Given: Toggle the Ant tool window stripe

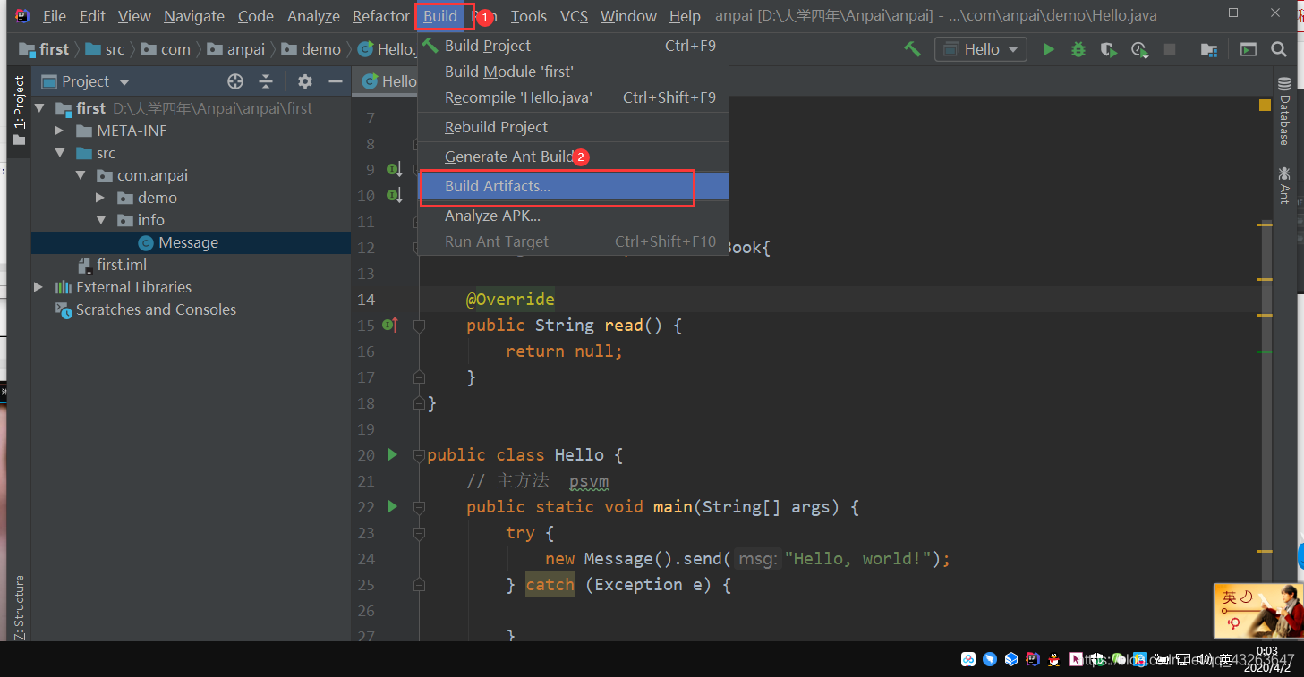Looking at the screenshot, I should point(1284,184).
